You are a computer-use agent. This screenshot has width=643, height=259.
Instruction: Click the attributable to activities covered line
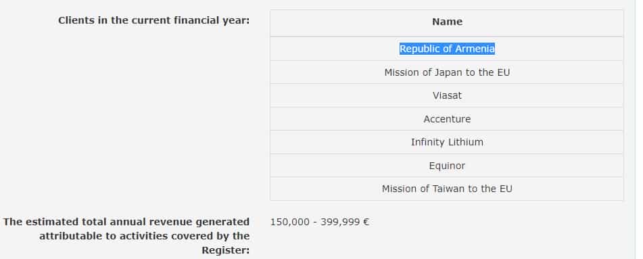tap(144, 236)
